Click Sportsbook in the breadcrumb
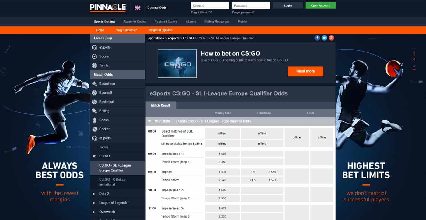 [x=156, y=38]
